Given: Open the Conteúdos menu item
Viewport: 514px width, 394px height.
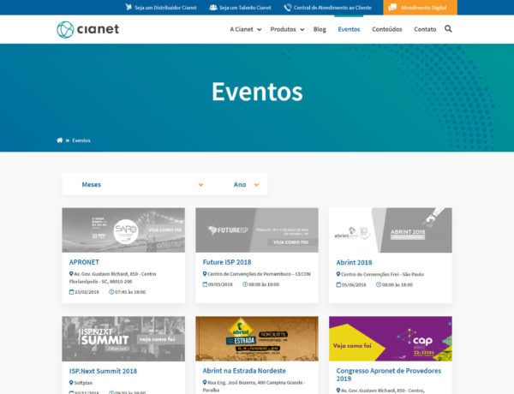Looking at the screenshot, I should tap(387, 29).
